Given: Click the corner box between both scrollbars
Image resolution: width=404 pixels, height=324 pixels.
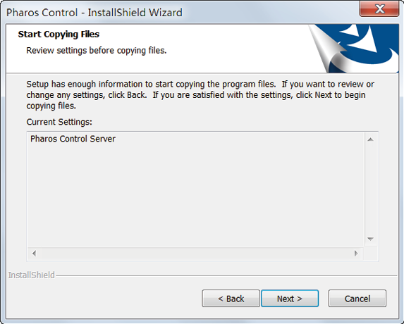Looking at the screenshot, I should [x=370, y=254].
